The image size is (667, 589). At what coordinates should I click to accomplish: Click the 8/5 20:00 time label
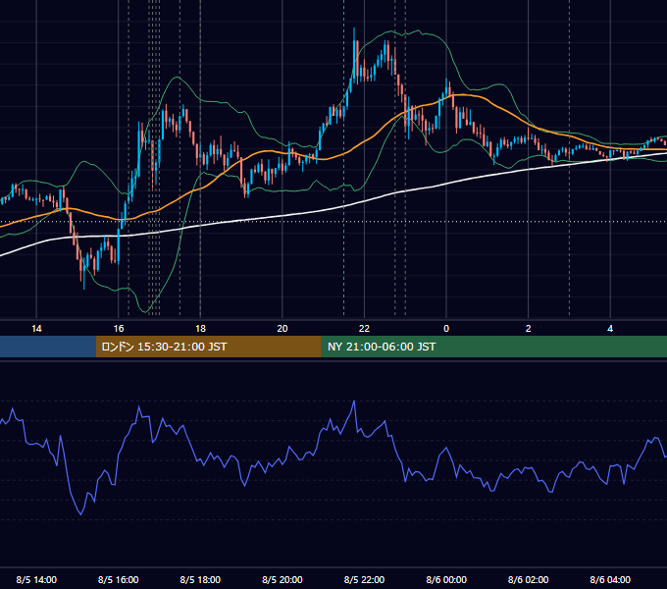coord(282,579)
